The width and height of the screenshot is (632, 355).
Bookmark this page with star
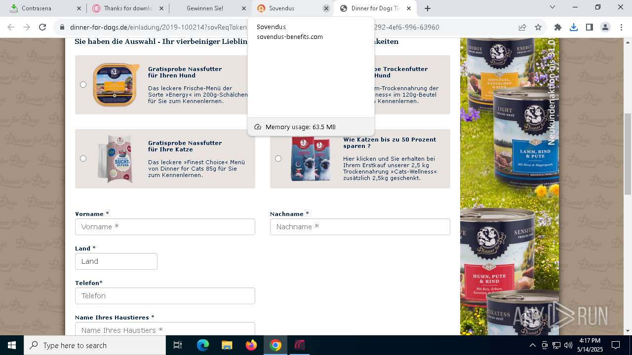point(538,27)
